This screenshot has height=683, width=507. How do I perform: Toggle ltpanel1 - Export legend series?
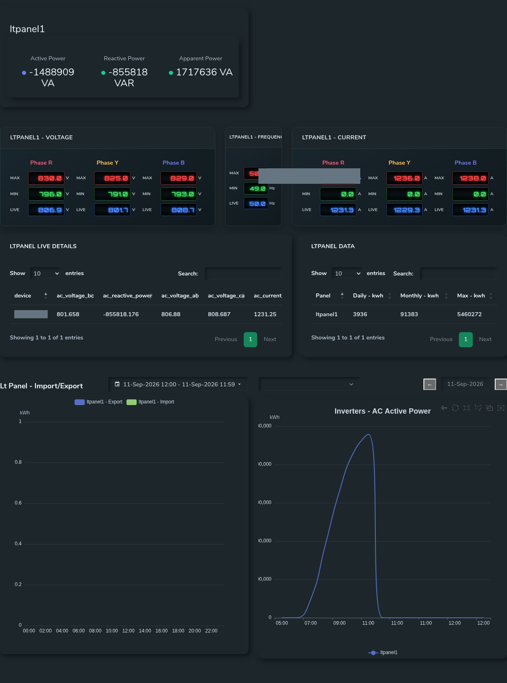coord(98,402)
